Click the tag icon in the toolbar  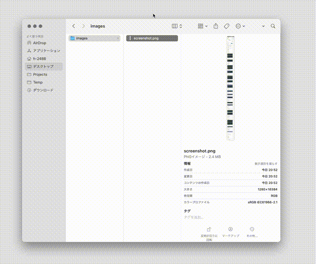(226, 26)
